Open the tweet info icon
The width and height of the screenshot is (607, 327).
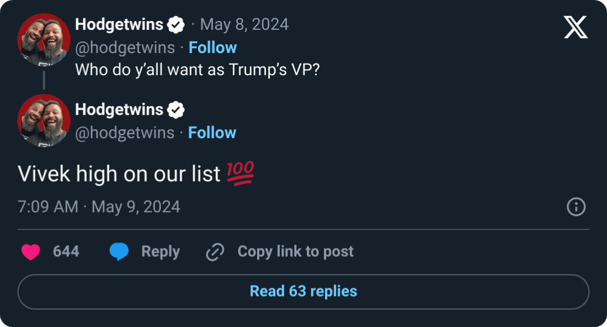[x=576, y=207]
